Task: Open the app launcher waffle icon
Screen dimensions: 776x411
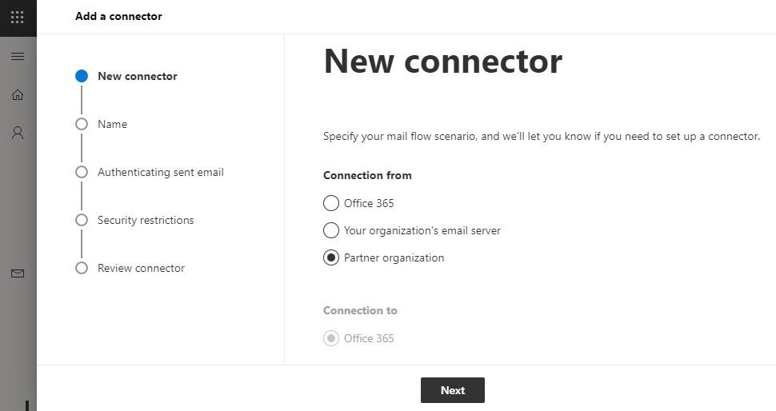Action: (18, 17)
